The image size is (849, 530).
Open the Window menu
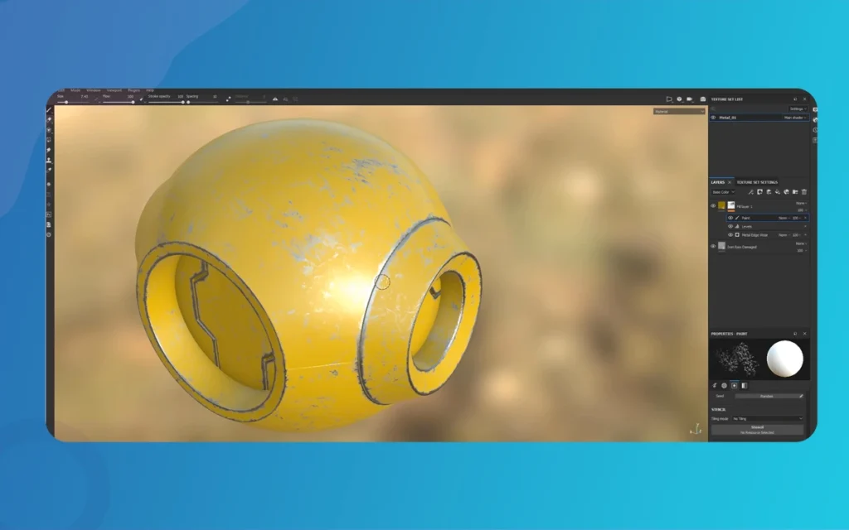94,91
